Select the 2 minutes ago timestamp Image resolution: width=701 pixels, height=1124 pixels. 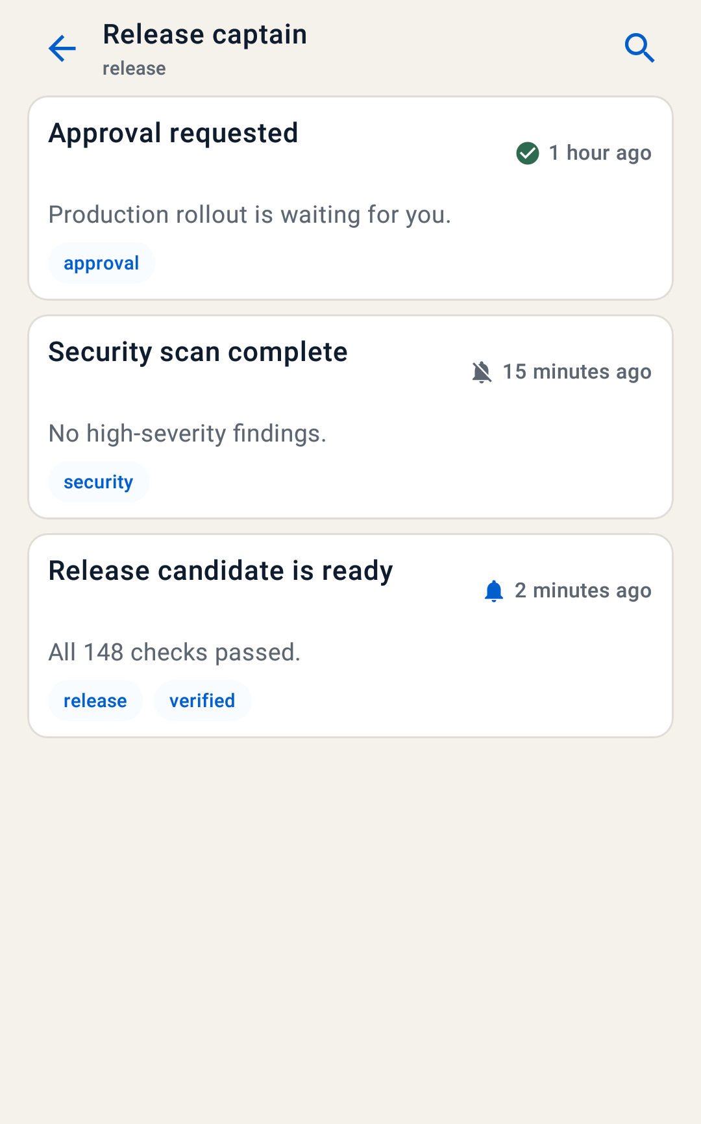coord(583,591)
